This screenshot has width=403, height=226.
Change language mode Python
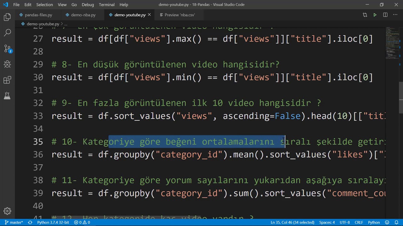click(374, 222)
